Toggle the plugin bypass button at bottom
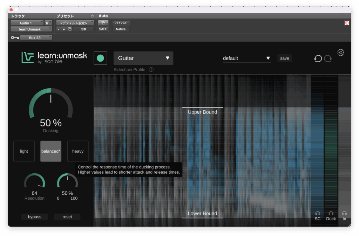359x236 pixels. 35,217
